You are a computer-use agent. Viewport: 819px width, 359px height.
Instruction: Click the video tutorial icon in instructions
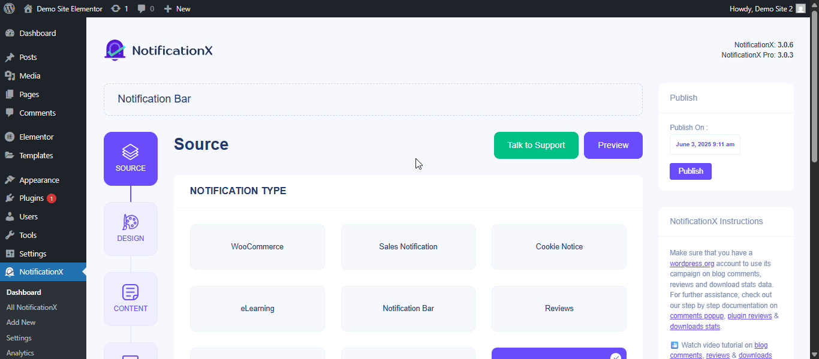[x=674, y=345]
